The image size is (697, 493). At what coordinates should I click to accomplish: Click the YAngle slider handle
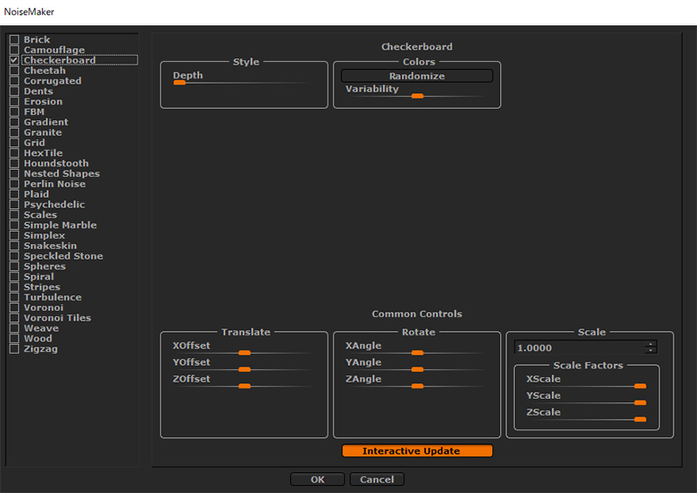coord(416,369)
